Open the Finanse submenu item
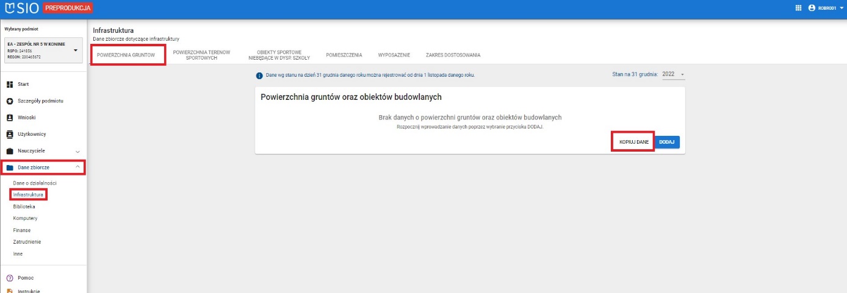Viewport: 847px width, 293px height. coord(22,230)
